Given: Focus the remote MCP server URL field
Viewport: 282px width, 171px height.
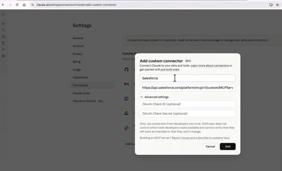Looking at the screenshot, I should pyautogui.click(x=188, y=88).
